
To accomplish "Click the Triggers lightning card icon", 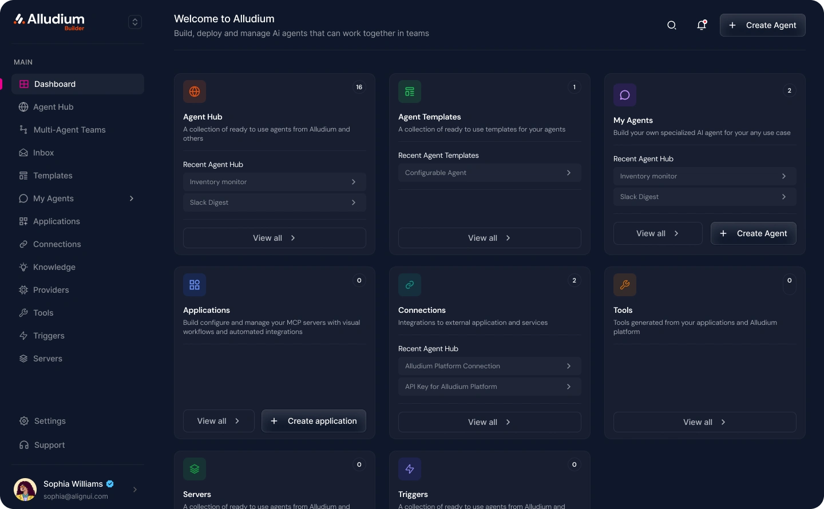I will click(x=410, y=469).
